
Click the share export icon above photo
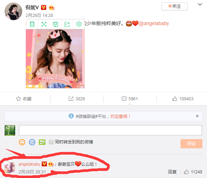pyautogui.click(x=67, y=24)
